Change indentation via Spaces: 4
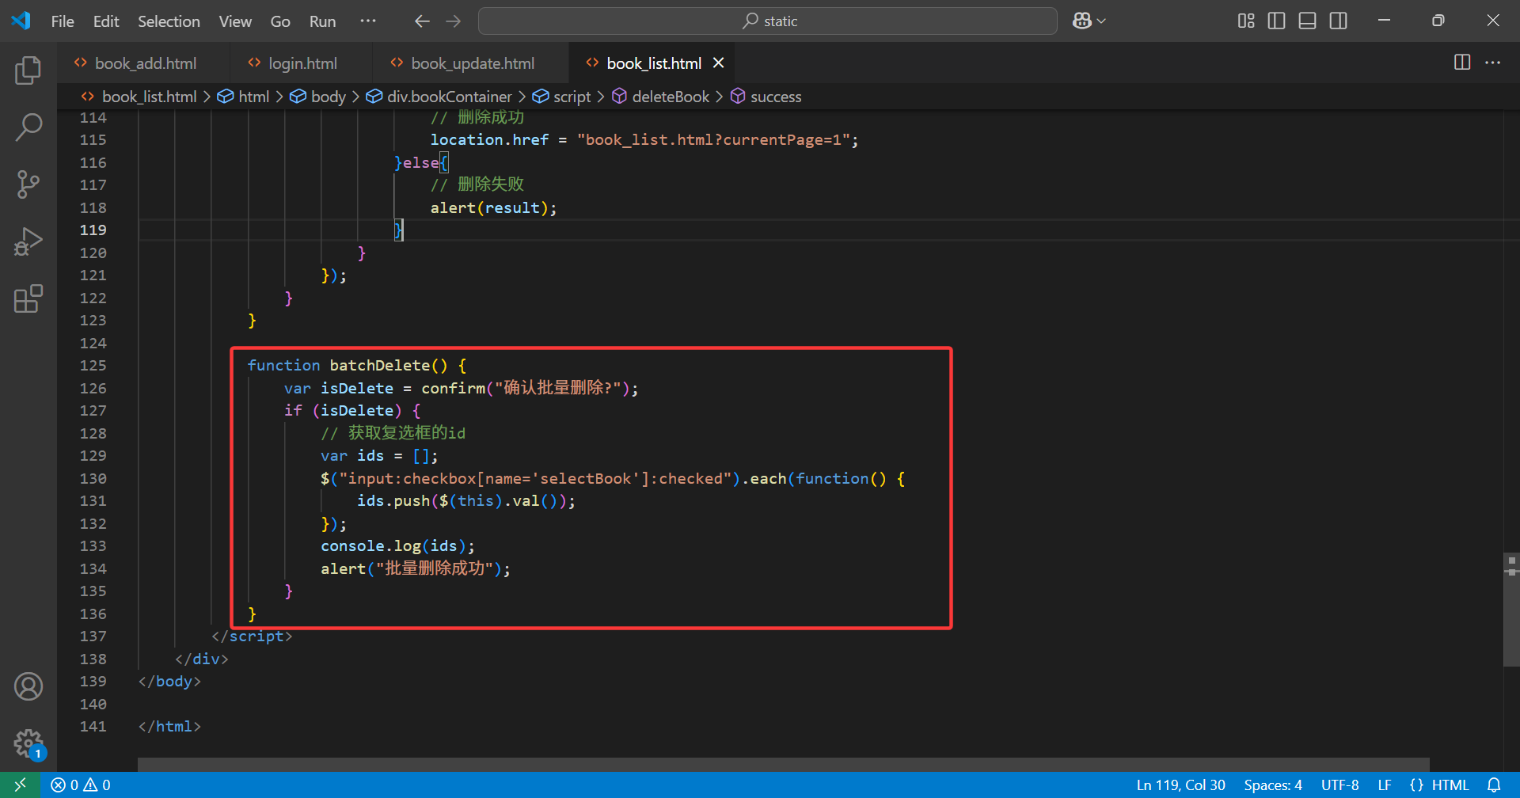 tap(1273, 785)
